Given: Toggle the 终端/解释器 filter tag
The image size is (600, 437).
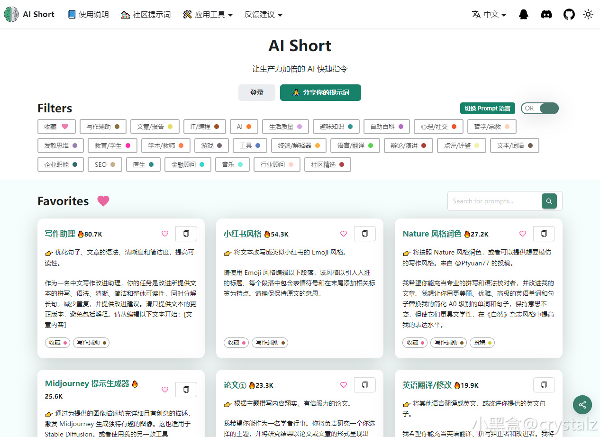Looking at the screenshot, I should [299, 146].
